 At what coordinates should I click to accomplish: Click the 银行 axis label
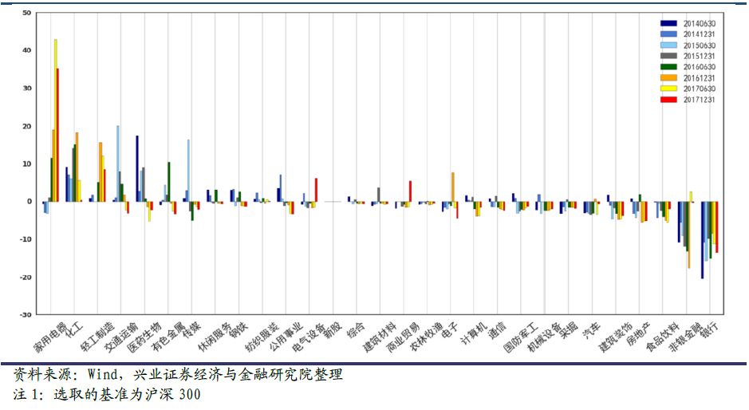tap(710, 329)
